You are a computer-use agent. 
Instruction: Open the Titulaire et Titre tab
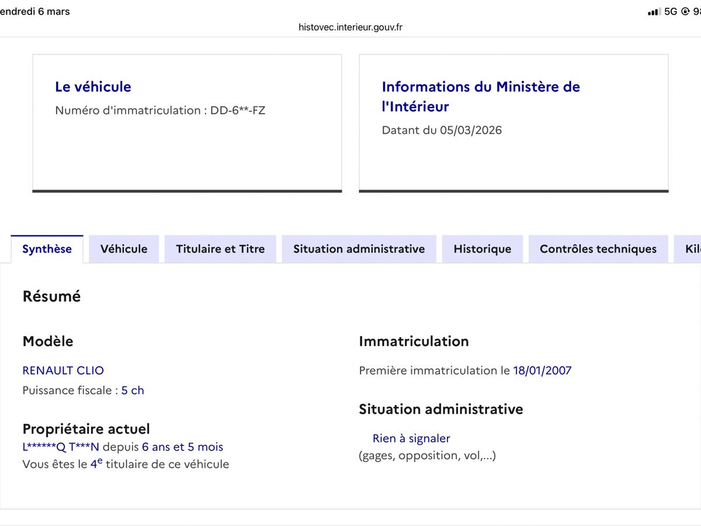[x=220, y=248]
